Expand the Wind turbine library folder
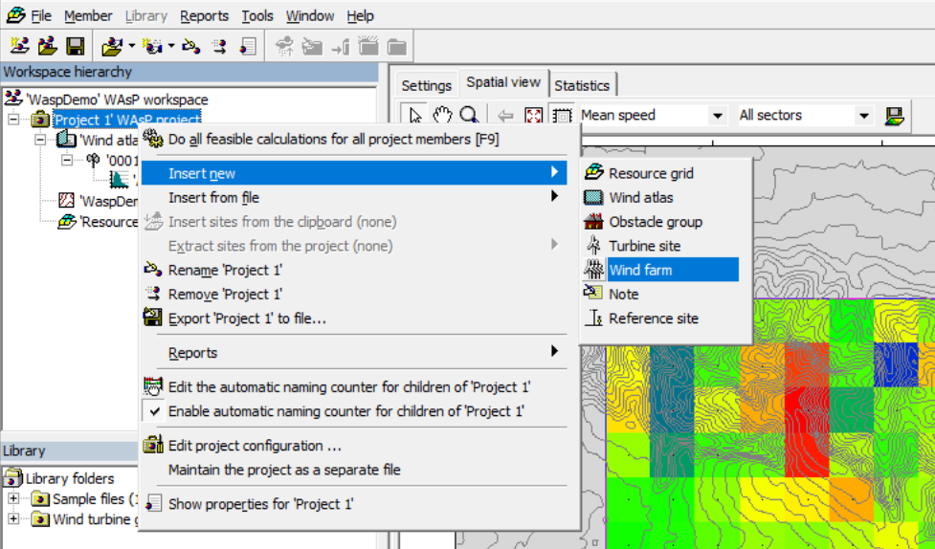Screen dimensions: 935x549 13,519
